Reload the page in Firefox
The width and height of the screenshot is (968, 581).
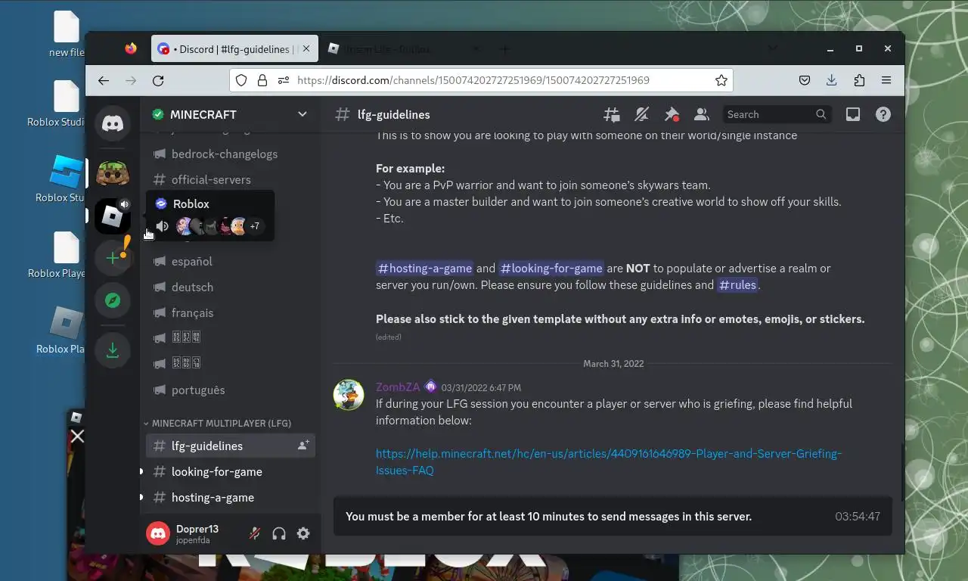[x=158, y=80]
